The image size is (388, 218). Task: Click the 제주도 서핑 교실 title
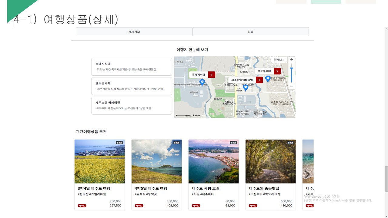click(x=206, y=188)
